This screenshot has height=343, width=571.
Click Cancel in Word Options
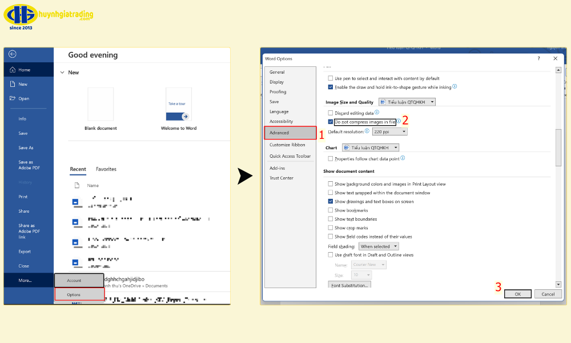click(548, 294)
